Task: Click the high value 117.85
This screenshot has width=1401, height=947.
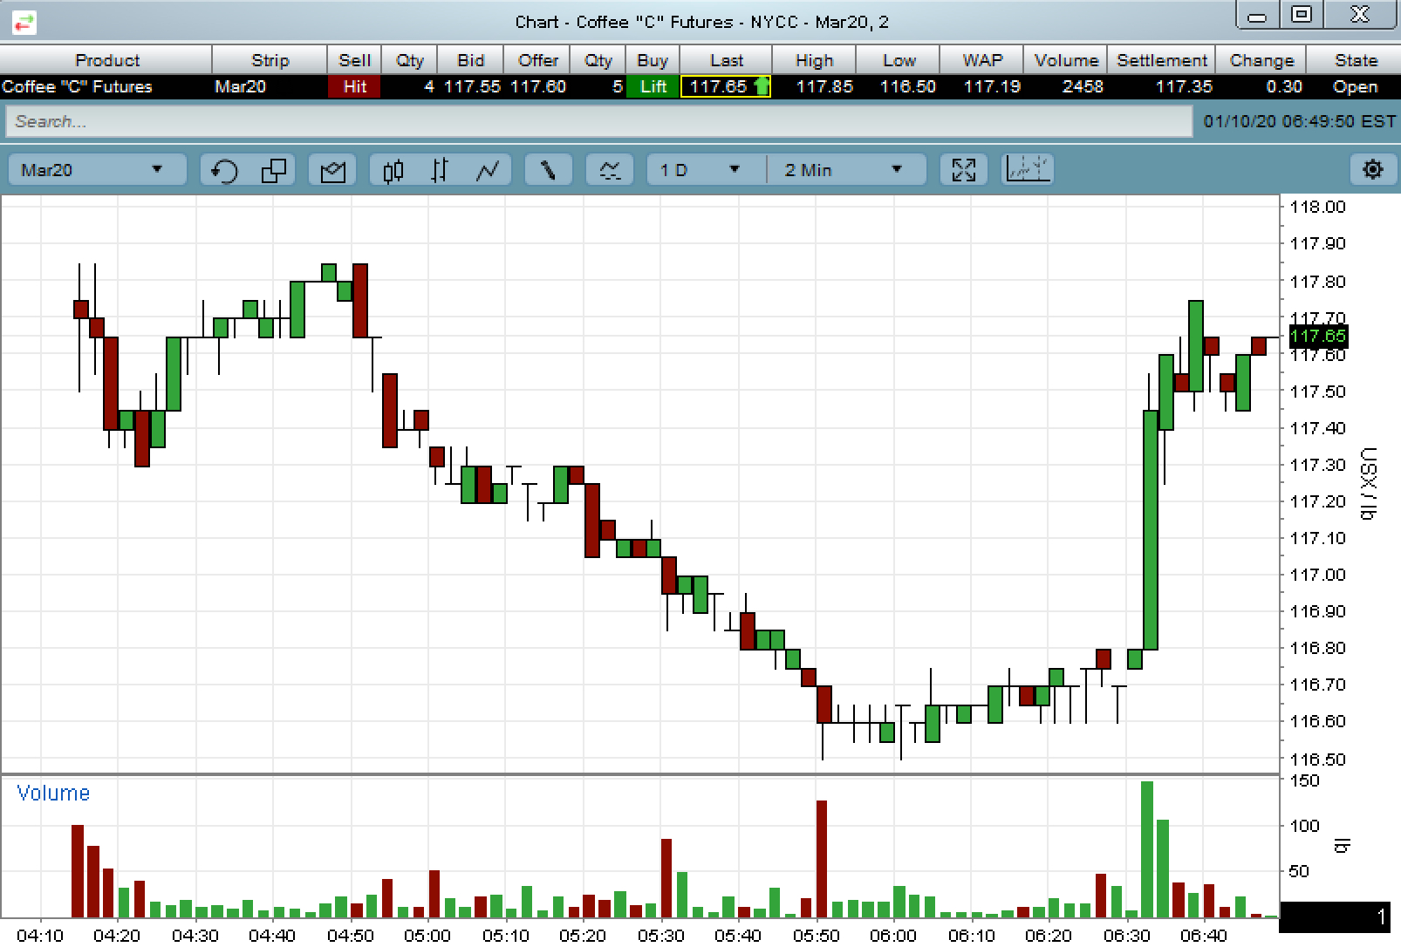Action: [x=824, y=86]
